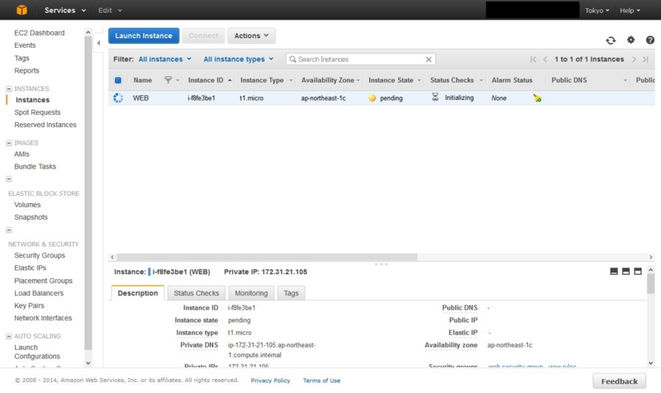This screenshot has height=393, width=661.
Task: Go to previous page of instances
Action: (x=545, y=59)
